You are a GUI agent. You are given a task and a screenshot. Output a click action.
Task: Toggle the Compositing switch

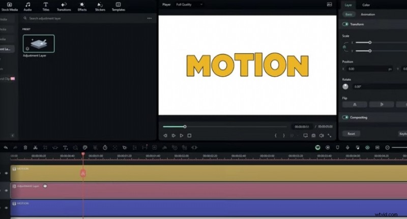(346, 117)
